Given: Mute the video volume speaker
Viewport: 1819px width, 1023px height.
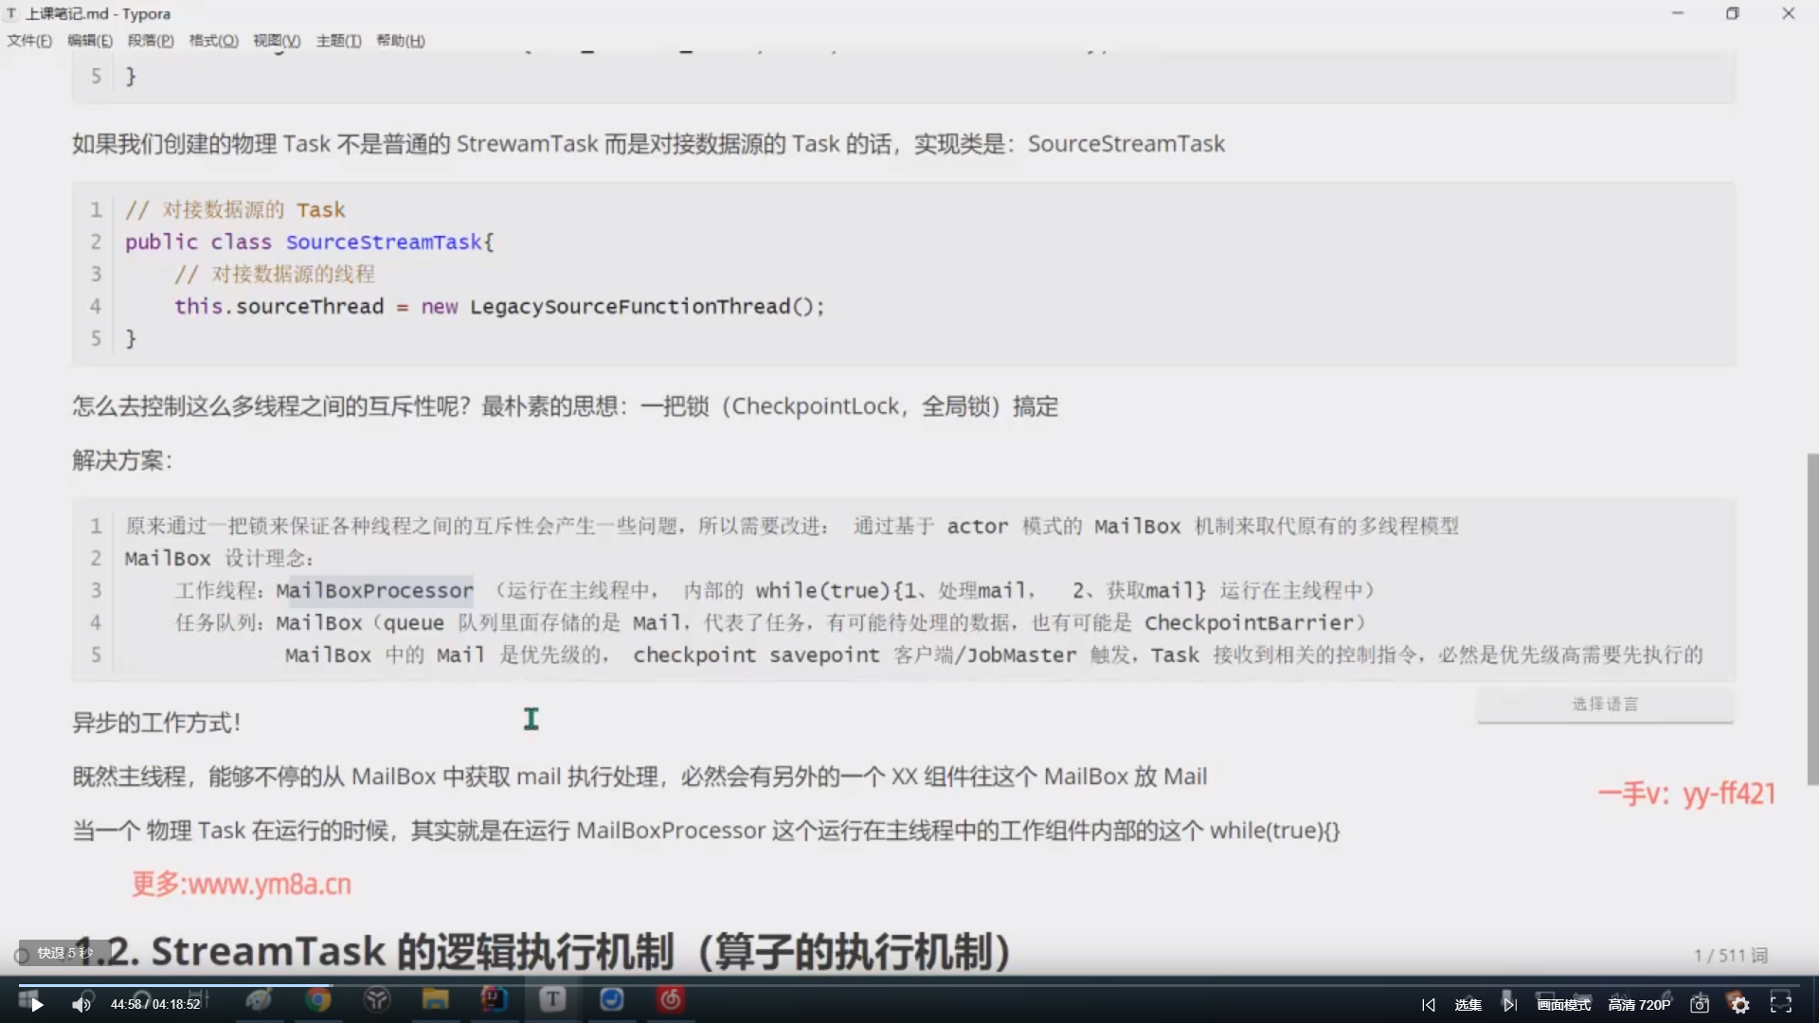Looking at the screenshot, I should [x=82, y=1004].
